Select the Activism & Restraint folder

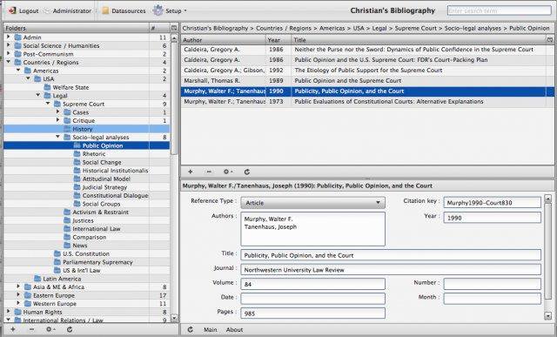(101, 212)
